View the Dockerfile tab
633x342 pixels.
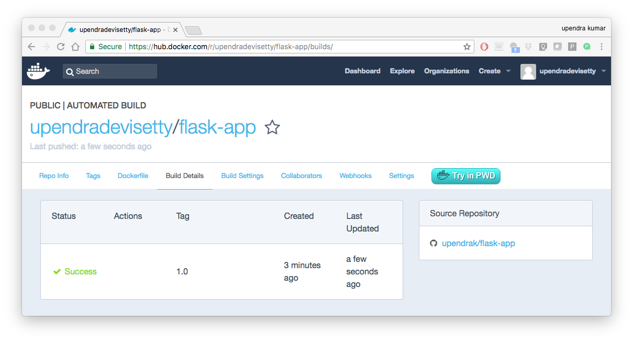point(133,176)
